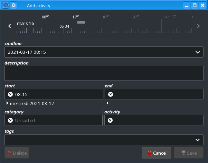Open the cmdline dropdown arrow

(x=198, y=52)
